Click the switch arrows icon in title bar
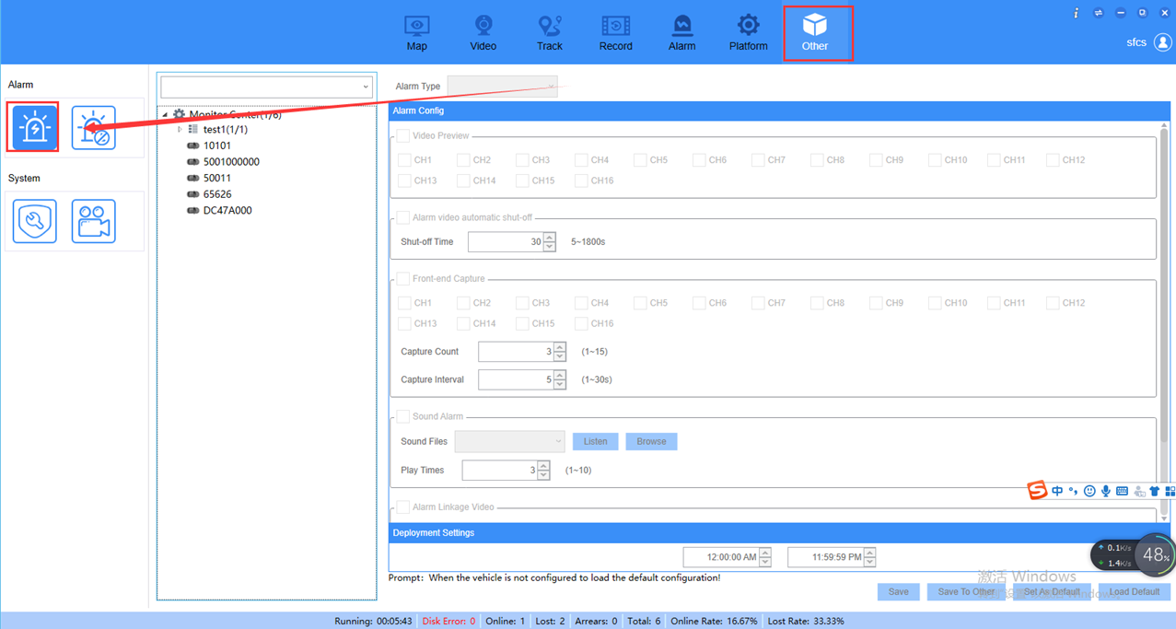This screenshot has height=629, width=1176. tap(1098, 13)
